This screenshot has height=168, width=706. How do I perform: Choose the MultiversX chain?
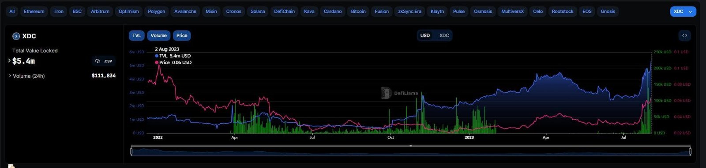(513, 11)
